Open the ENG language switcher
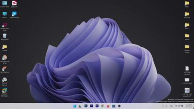 pyautogui.click(x=171, y=106)
